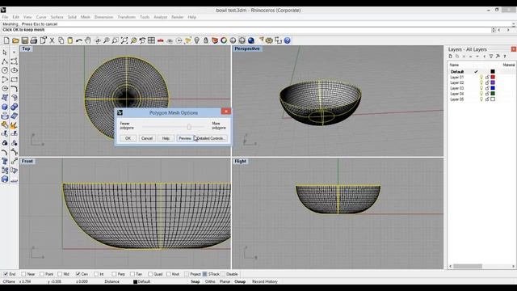Viewport: 517px width, 291px height.
Task: Click the blue Render sphere icon
Action: point(251,40)
